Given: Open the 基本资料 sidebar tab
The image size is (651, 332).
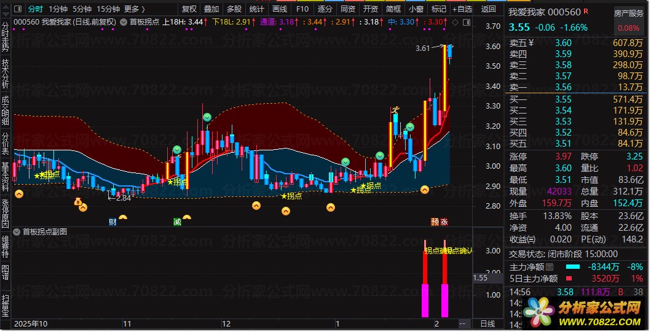Looking at the screenshot, I should tap(5, 177).
